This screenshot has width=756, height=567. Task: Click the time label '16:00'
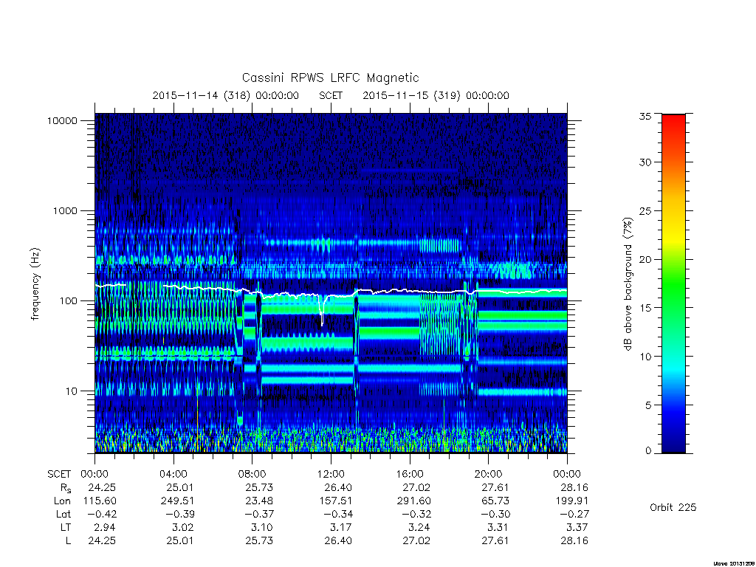click(410, 474)
